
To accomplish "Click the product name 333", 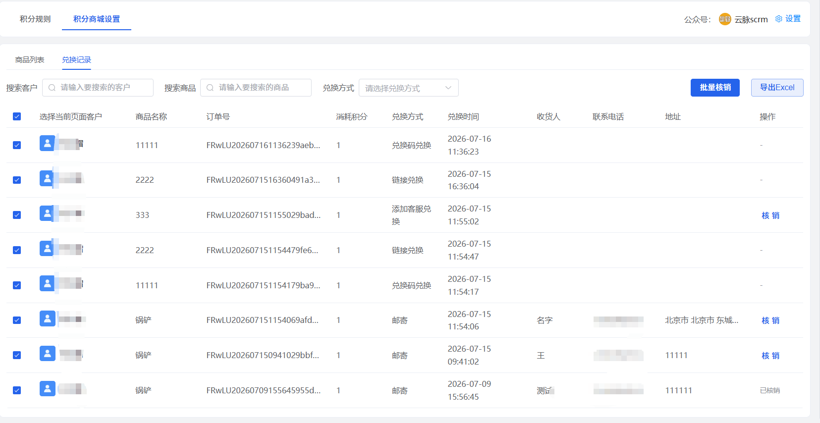I will [142, 215].
